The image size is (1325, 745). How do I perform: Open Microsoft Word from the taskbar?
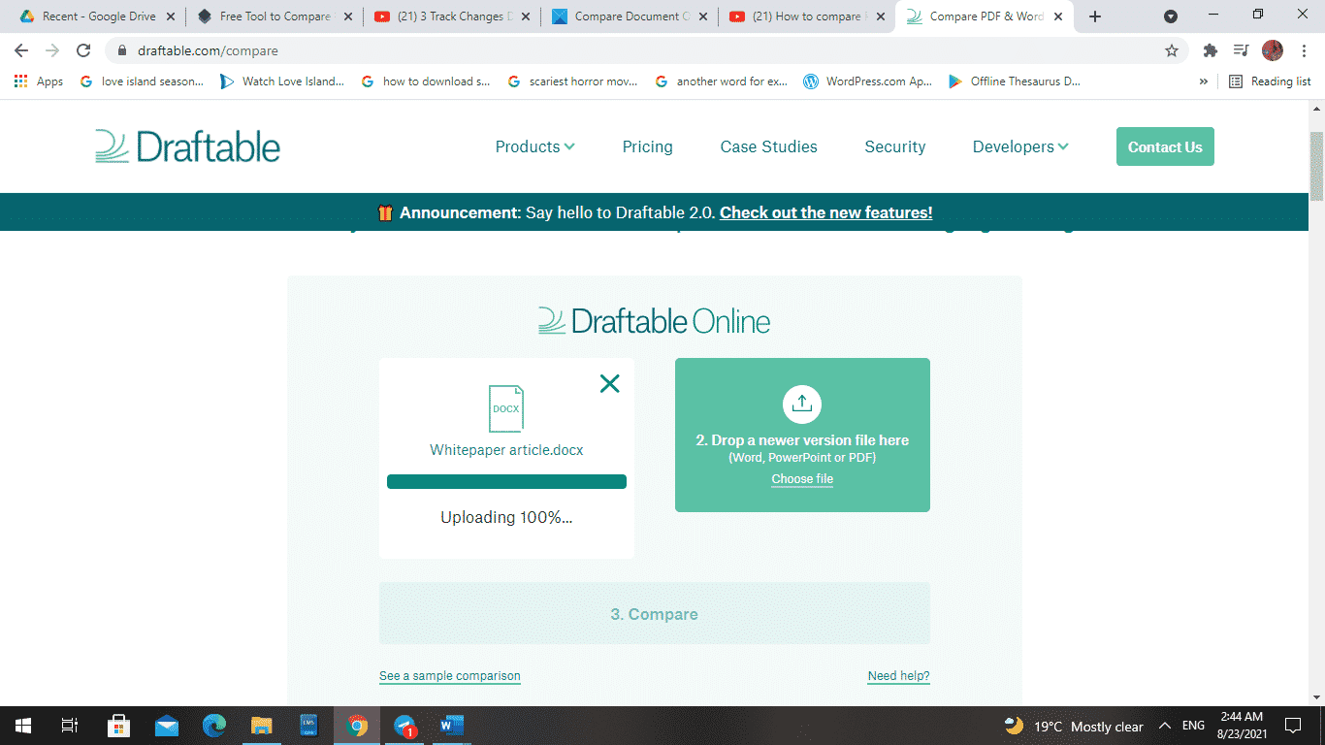tap(452, 725)
